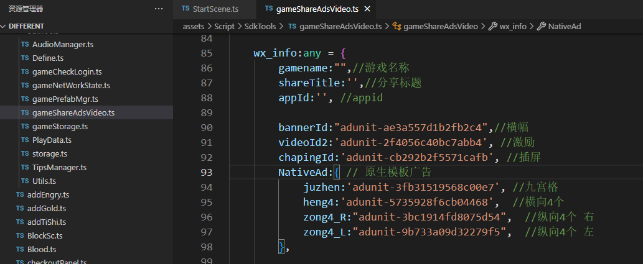Click the TS icon beside AudioManager.ts
This screenshot has height=264, width=643.
click(x=25, y=44)
